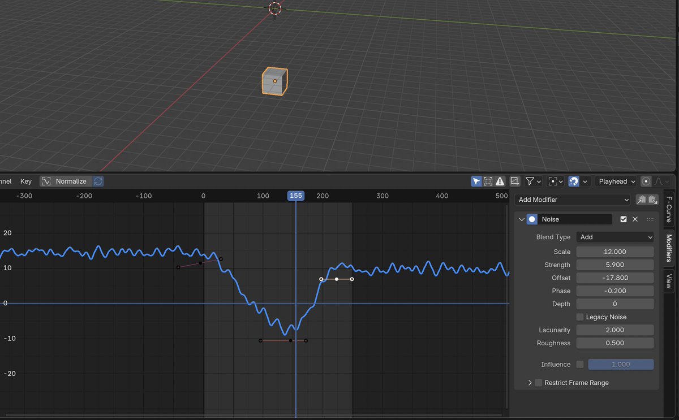Select the keyframe at curve minimum
This screenshot has width=679, height=420.
290,341
